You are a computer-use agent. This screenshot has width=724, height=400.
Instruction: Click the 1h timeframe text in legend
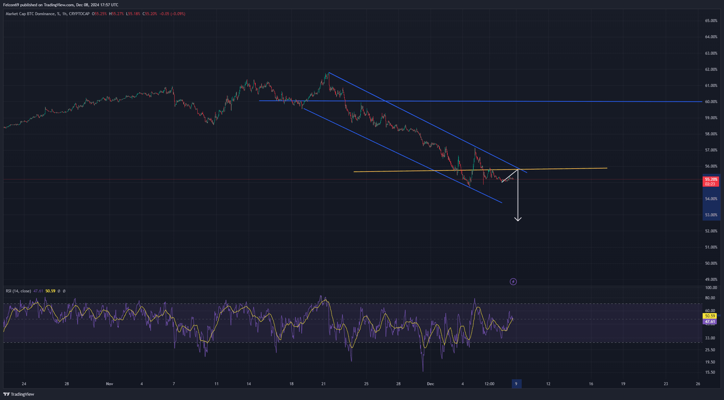pos(64,14)
